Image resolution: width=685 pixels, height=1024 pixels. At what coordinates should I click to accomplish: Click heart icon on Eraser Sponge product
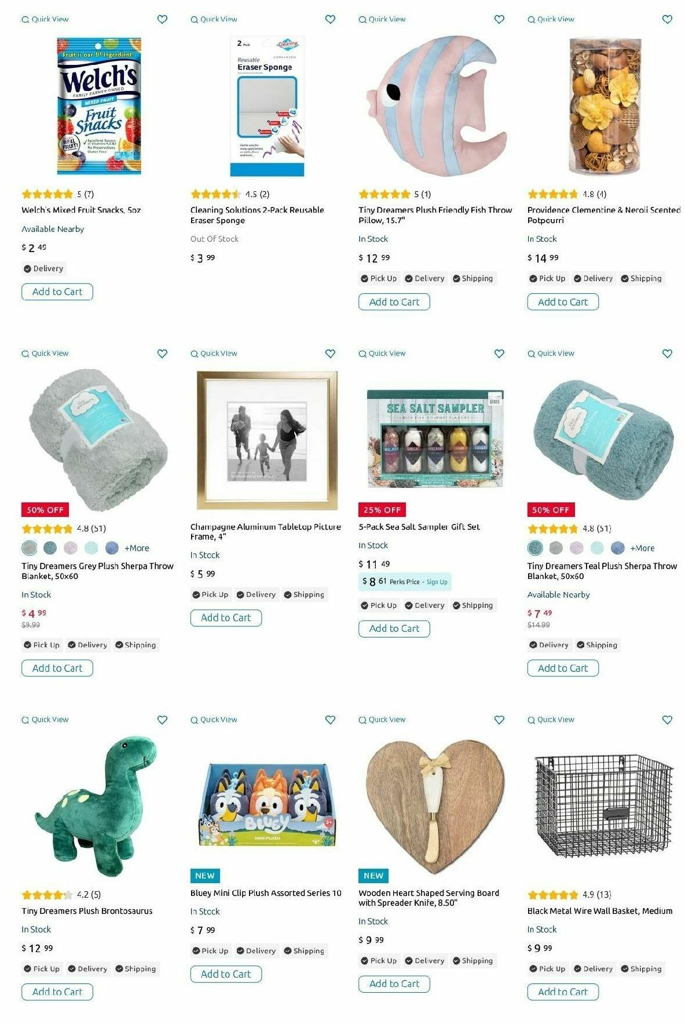point(330,19)
